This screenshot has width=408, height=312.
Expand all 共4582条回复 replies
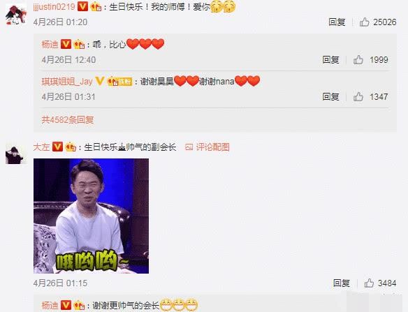[x=68, y=119]
